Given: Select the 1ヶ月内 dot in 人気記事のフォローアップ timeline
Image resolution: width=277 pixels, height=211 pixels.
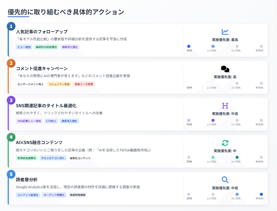Looking at the screenshot, I should pyautogui.click(x=213, y=46).
